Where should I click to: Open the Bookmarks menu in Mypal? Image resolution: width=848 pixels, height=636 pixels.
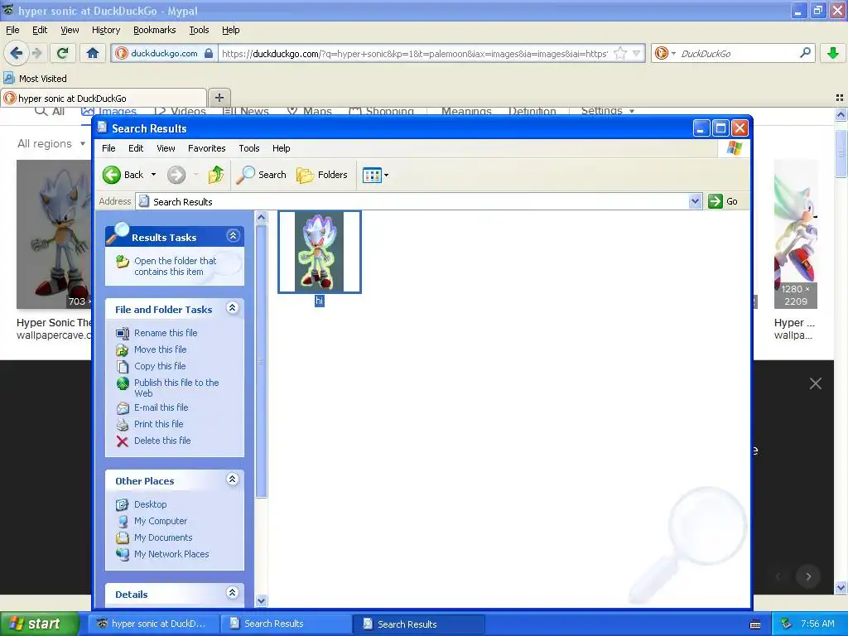pos(155,30)
